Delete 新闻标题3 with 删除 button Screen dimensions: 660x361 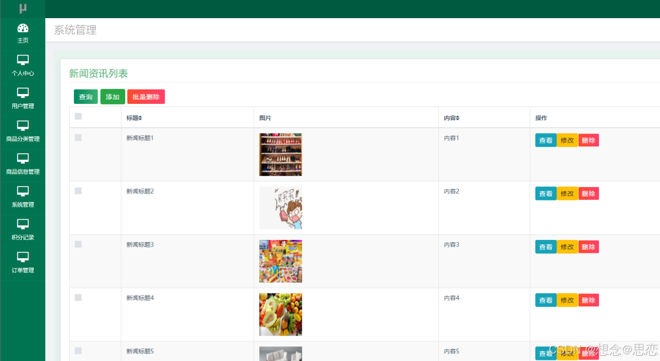[x=589, y=247]
